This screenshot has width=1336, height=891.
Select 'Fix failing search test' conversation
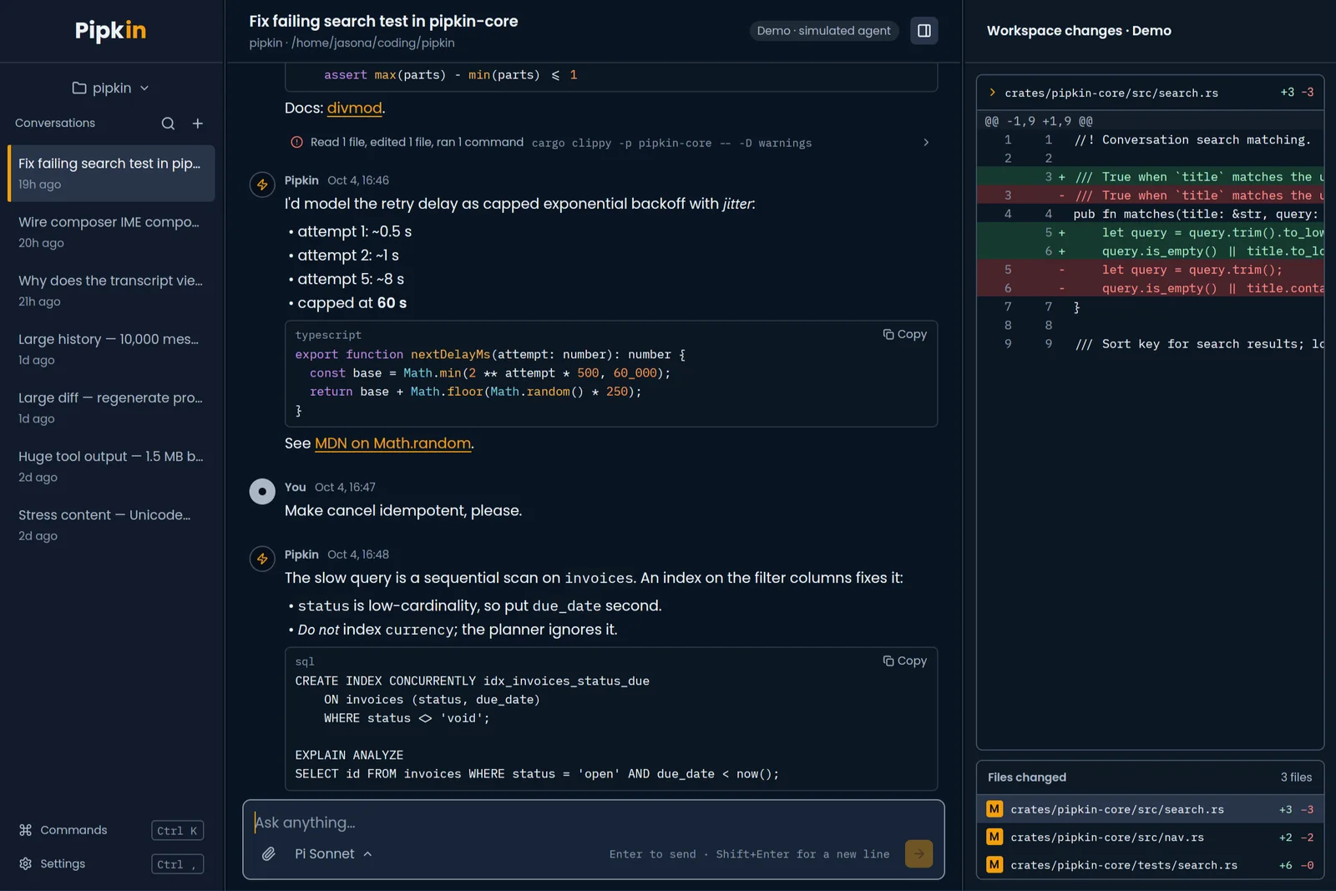coord(112,174)
